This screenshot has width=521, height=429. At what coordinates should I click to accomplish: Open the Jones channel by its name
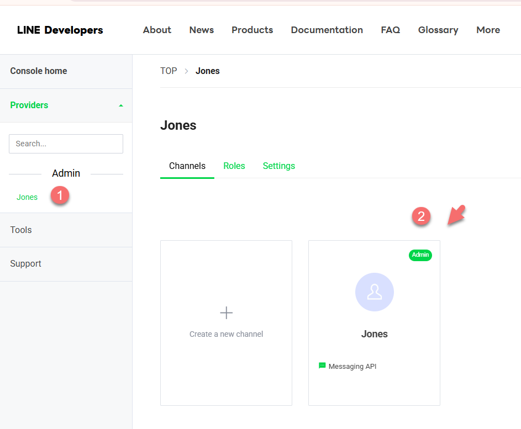375,334
